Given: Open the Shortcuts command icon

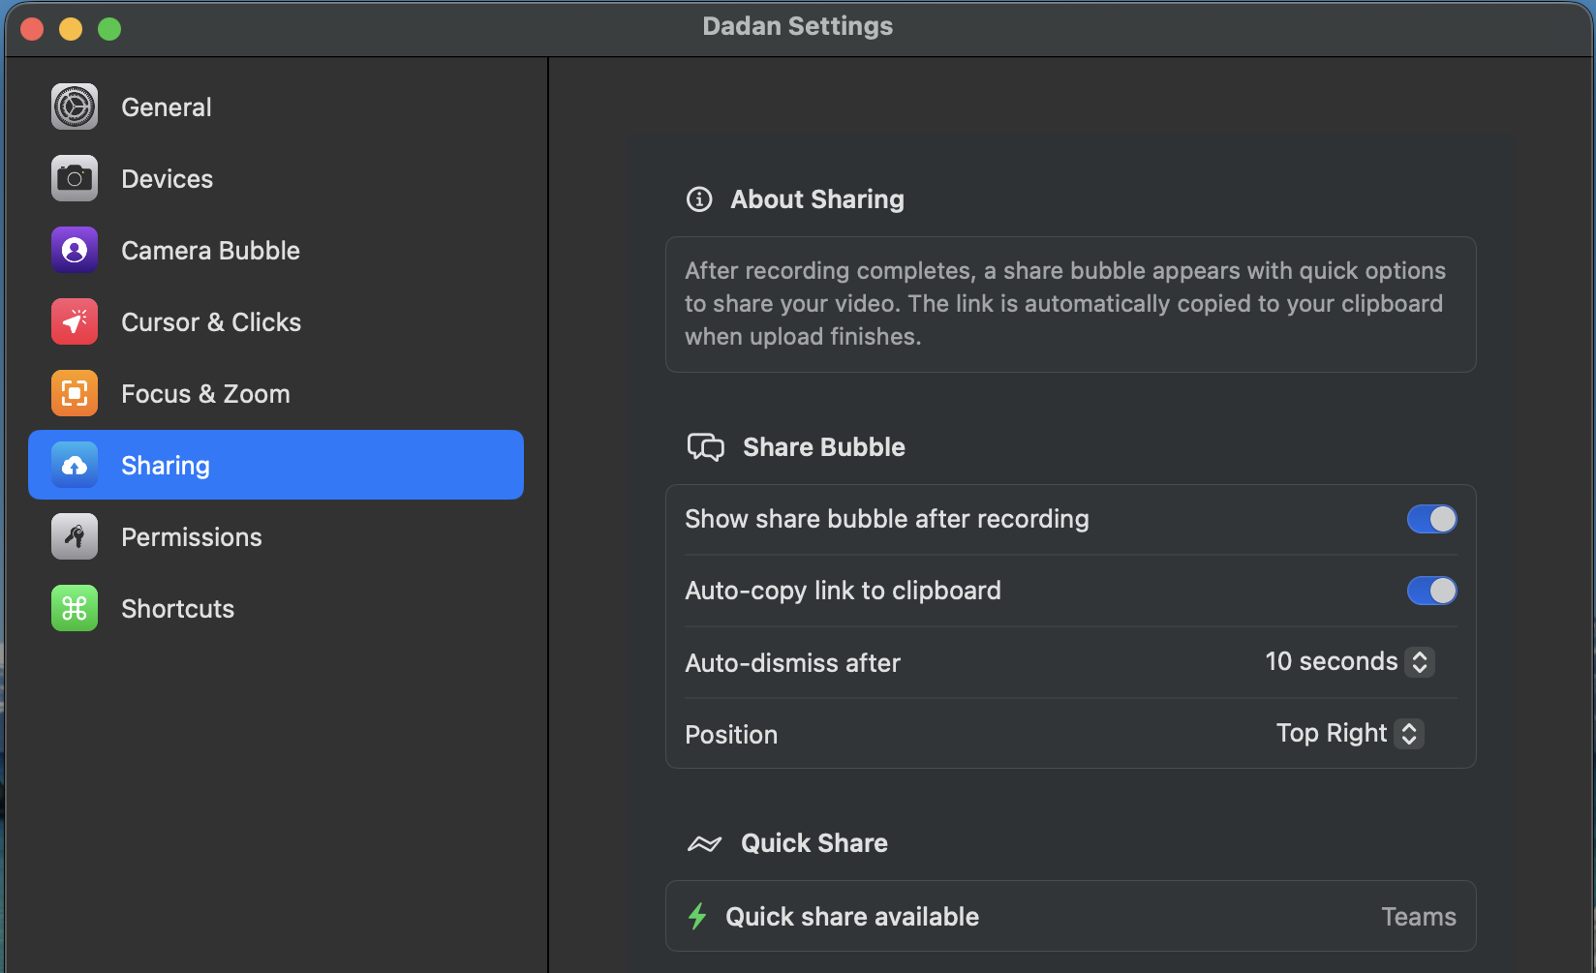Looking at the screenshot, I should pyautogui.click(x=74, y=608).
